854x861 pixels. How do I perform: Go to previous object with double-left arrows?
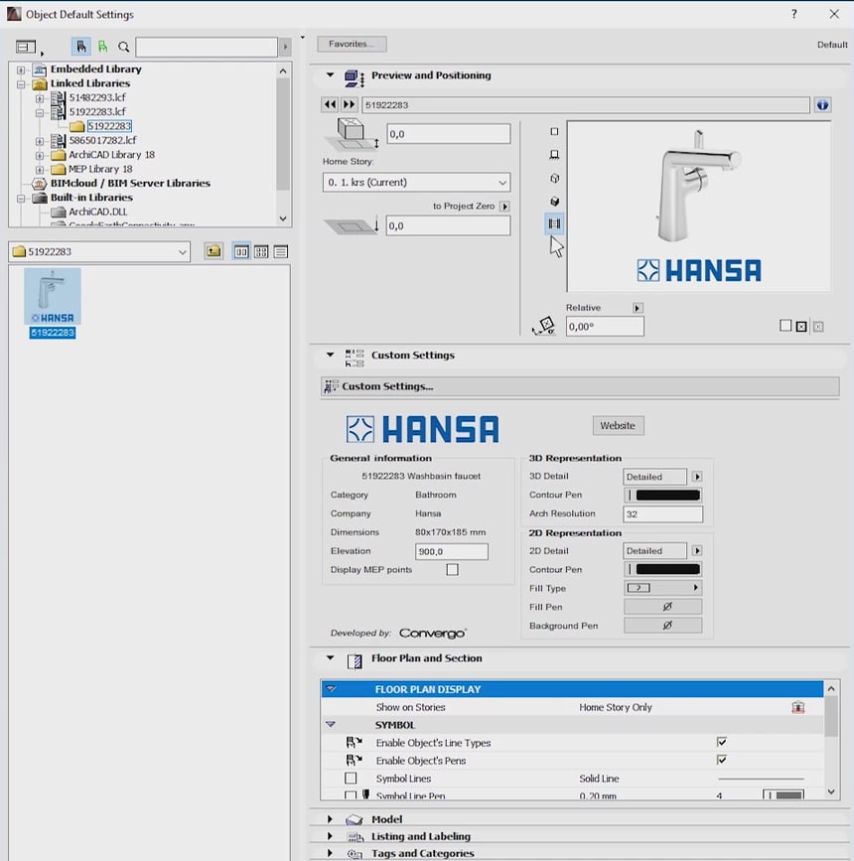coord(330,105)
